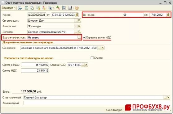Click the Ставка НДС field 18% / 118%
Image resolution: width=173 pixels, height=114 pixels.
click(74, 65)
